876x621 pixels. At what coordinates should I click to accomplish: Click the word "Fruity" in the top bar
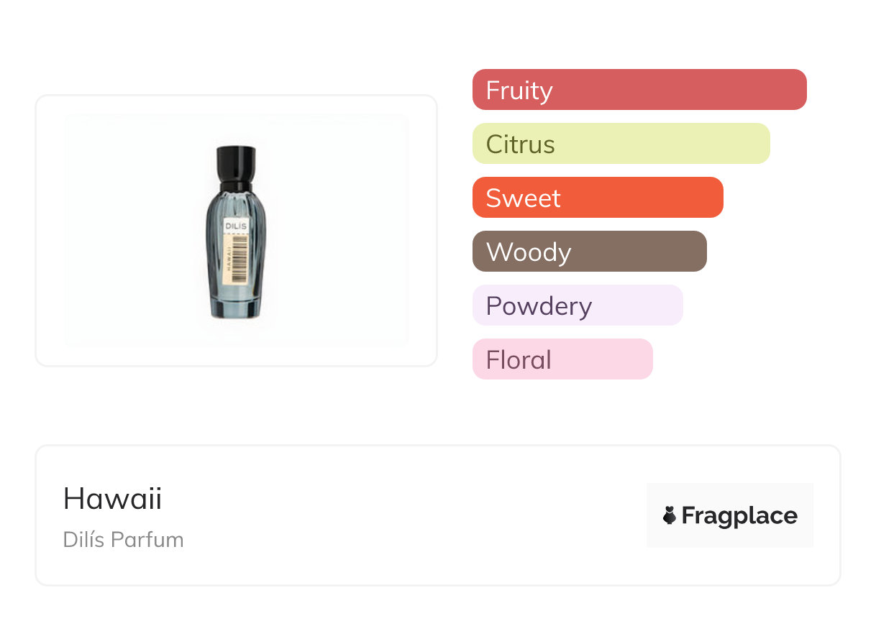click(519, 91)
